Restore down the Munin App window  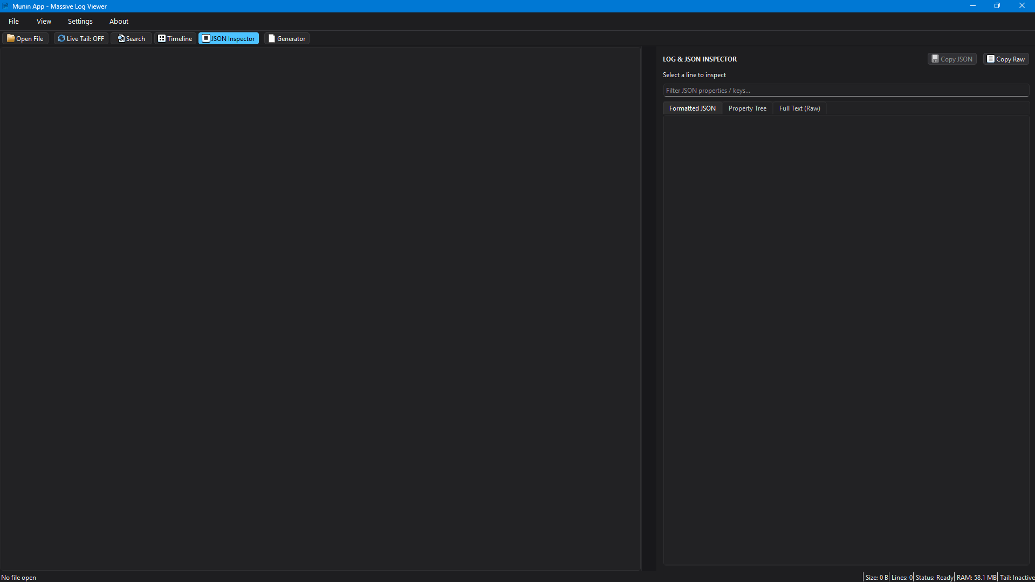click(997, 6)
